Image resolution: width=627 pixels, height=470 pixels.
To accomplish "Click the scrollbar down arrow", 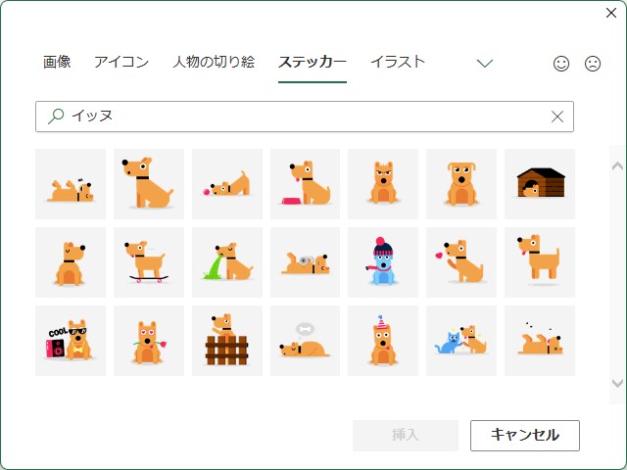I will click(x=617, y=383).
